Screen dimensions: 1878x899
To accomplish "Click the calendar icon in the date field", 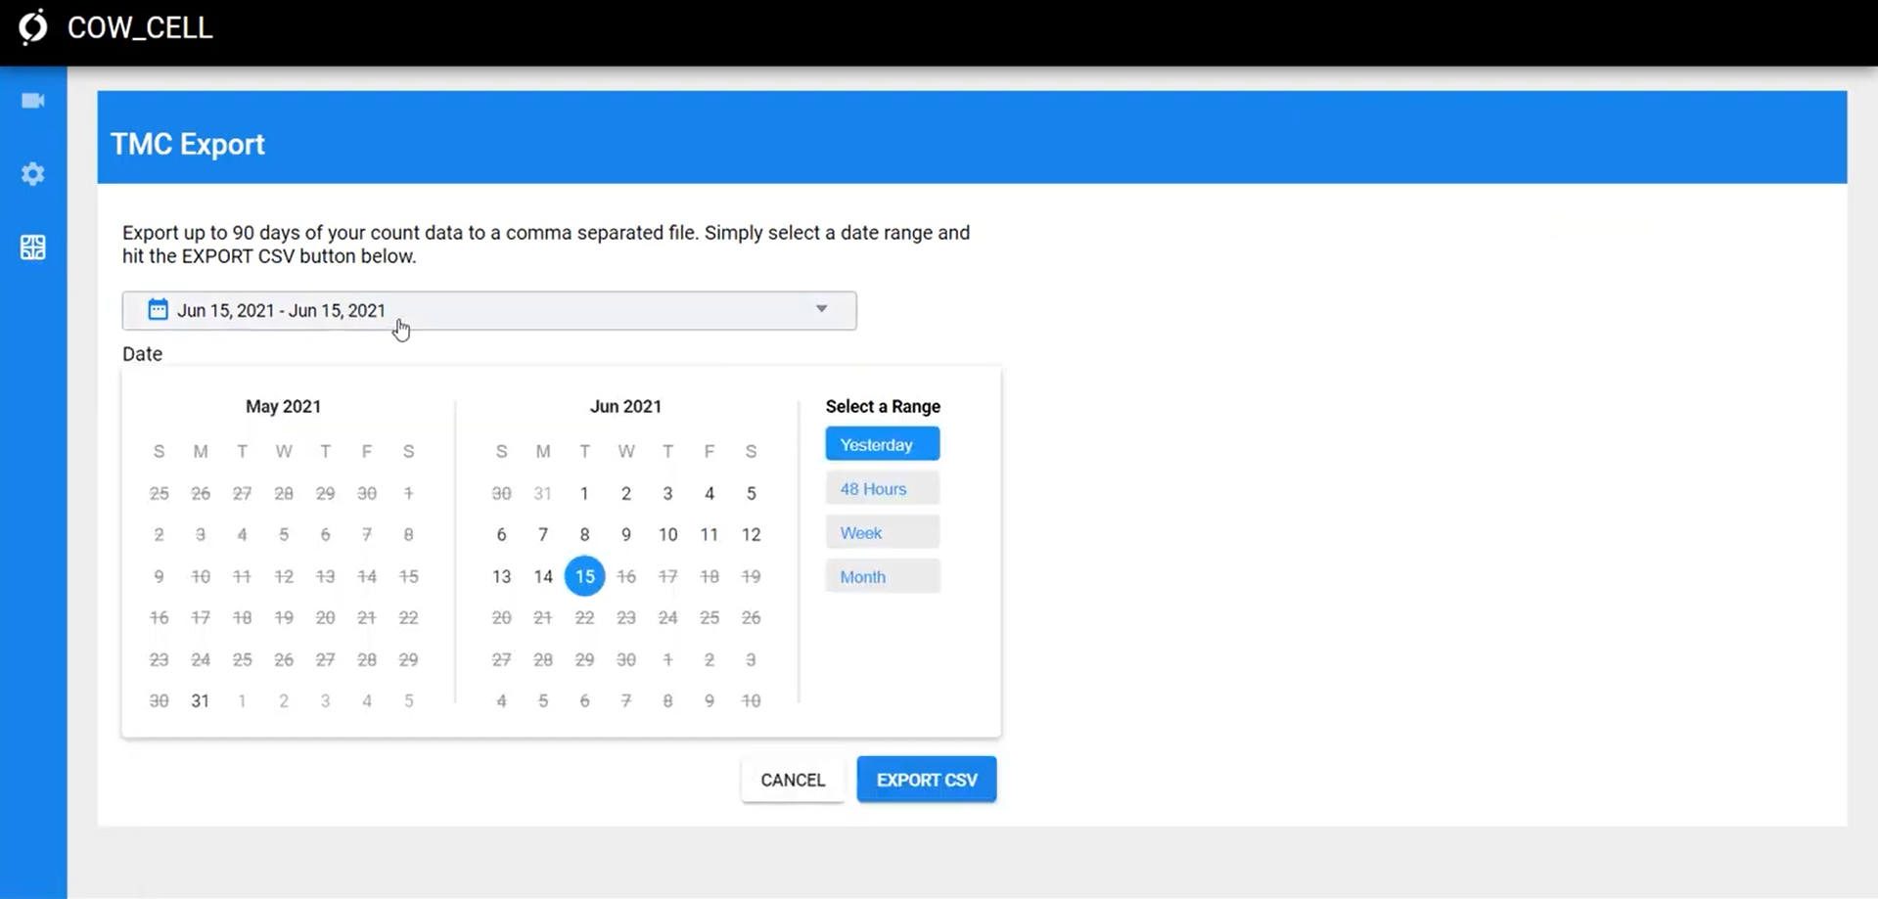I will tap(158, 310).
